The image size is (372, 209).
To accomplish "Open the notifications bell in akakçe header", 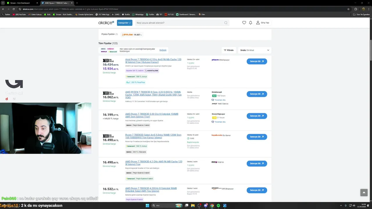I will 251,23.
